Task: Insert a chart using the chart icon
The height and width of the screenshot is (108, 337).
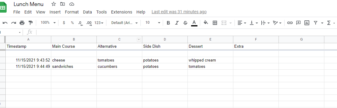Action: (x=307, y=23)
